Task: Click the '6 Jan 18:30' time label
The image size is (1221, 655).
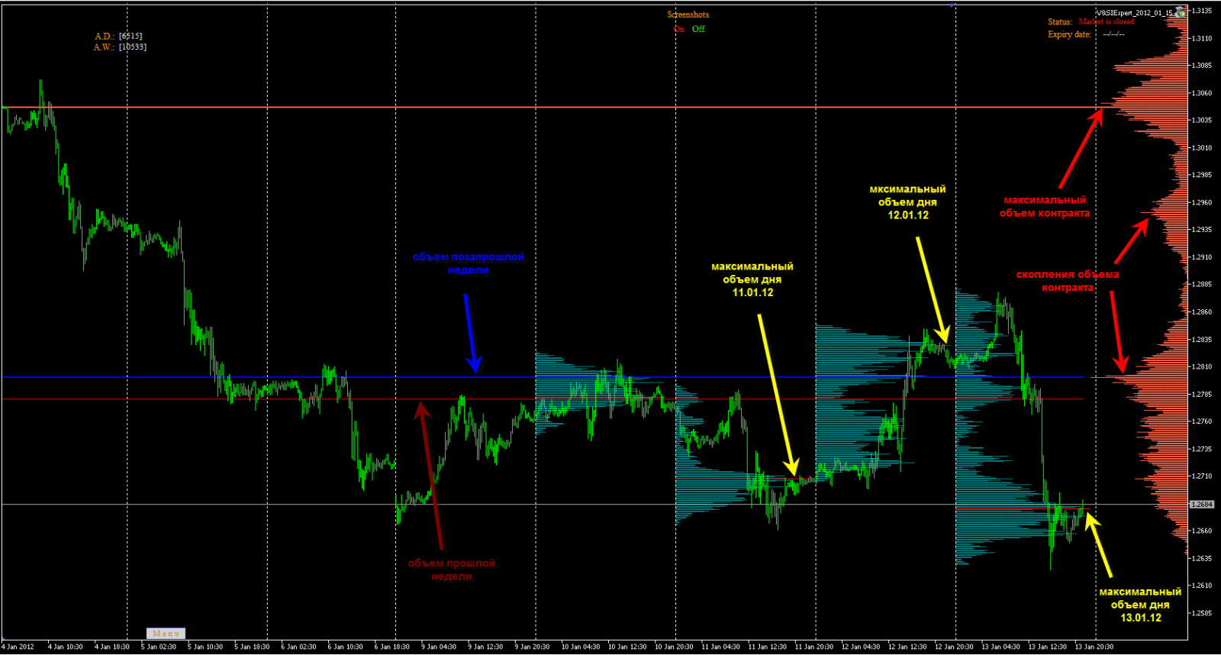Action: tap(392, 647)
